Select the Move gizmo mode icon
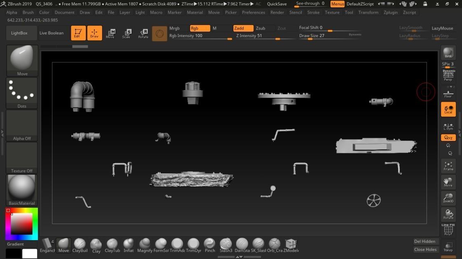The width and height of the screenshot is (462, 259). coord(110,33)
